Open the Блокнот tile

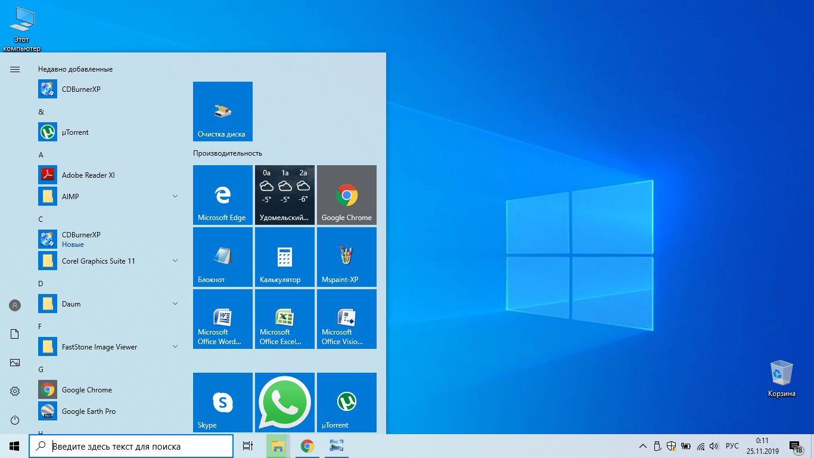click(223, 257)
